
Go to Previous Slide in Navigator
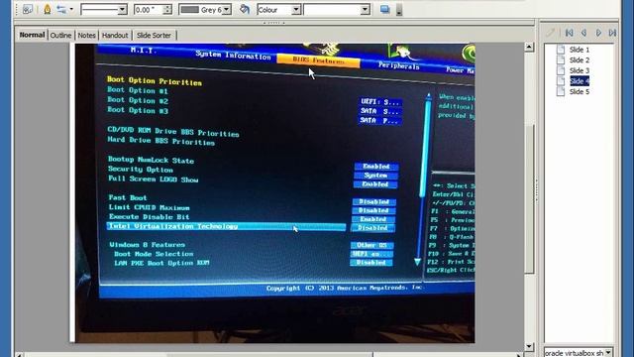click(583, 33)
